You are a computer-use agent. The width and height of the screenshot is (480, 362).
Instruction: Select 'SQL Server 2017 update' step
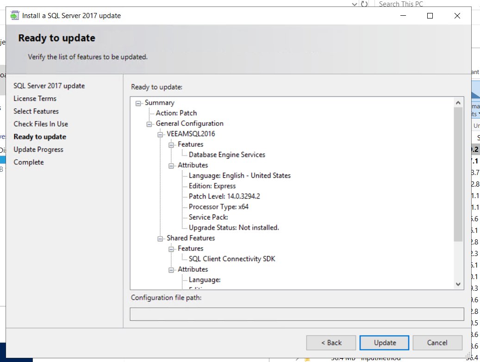tap(49, 86)
